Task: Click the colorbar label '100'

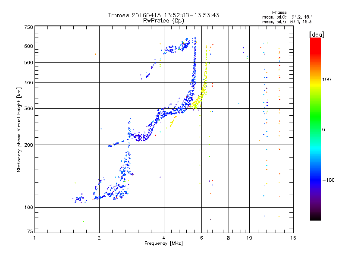Action: 326,79
